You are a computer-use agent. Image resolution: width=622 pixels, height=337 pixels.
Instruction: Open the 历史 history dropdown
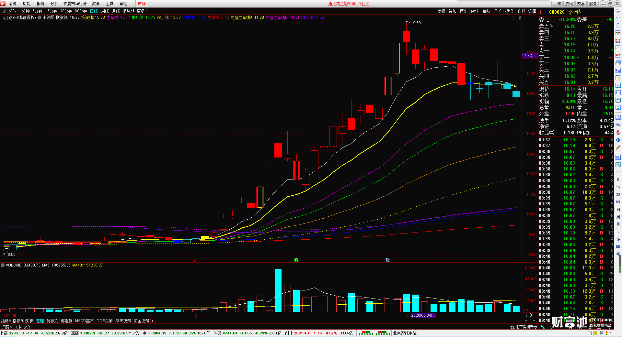click(464, 11)
